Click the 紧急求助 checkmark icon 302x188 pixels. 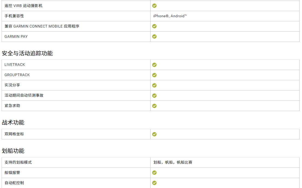154,106
